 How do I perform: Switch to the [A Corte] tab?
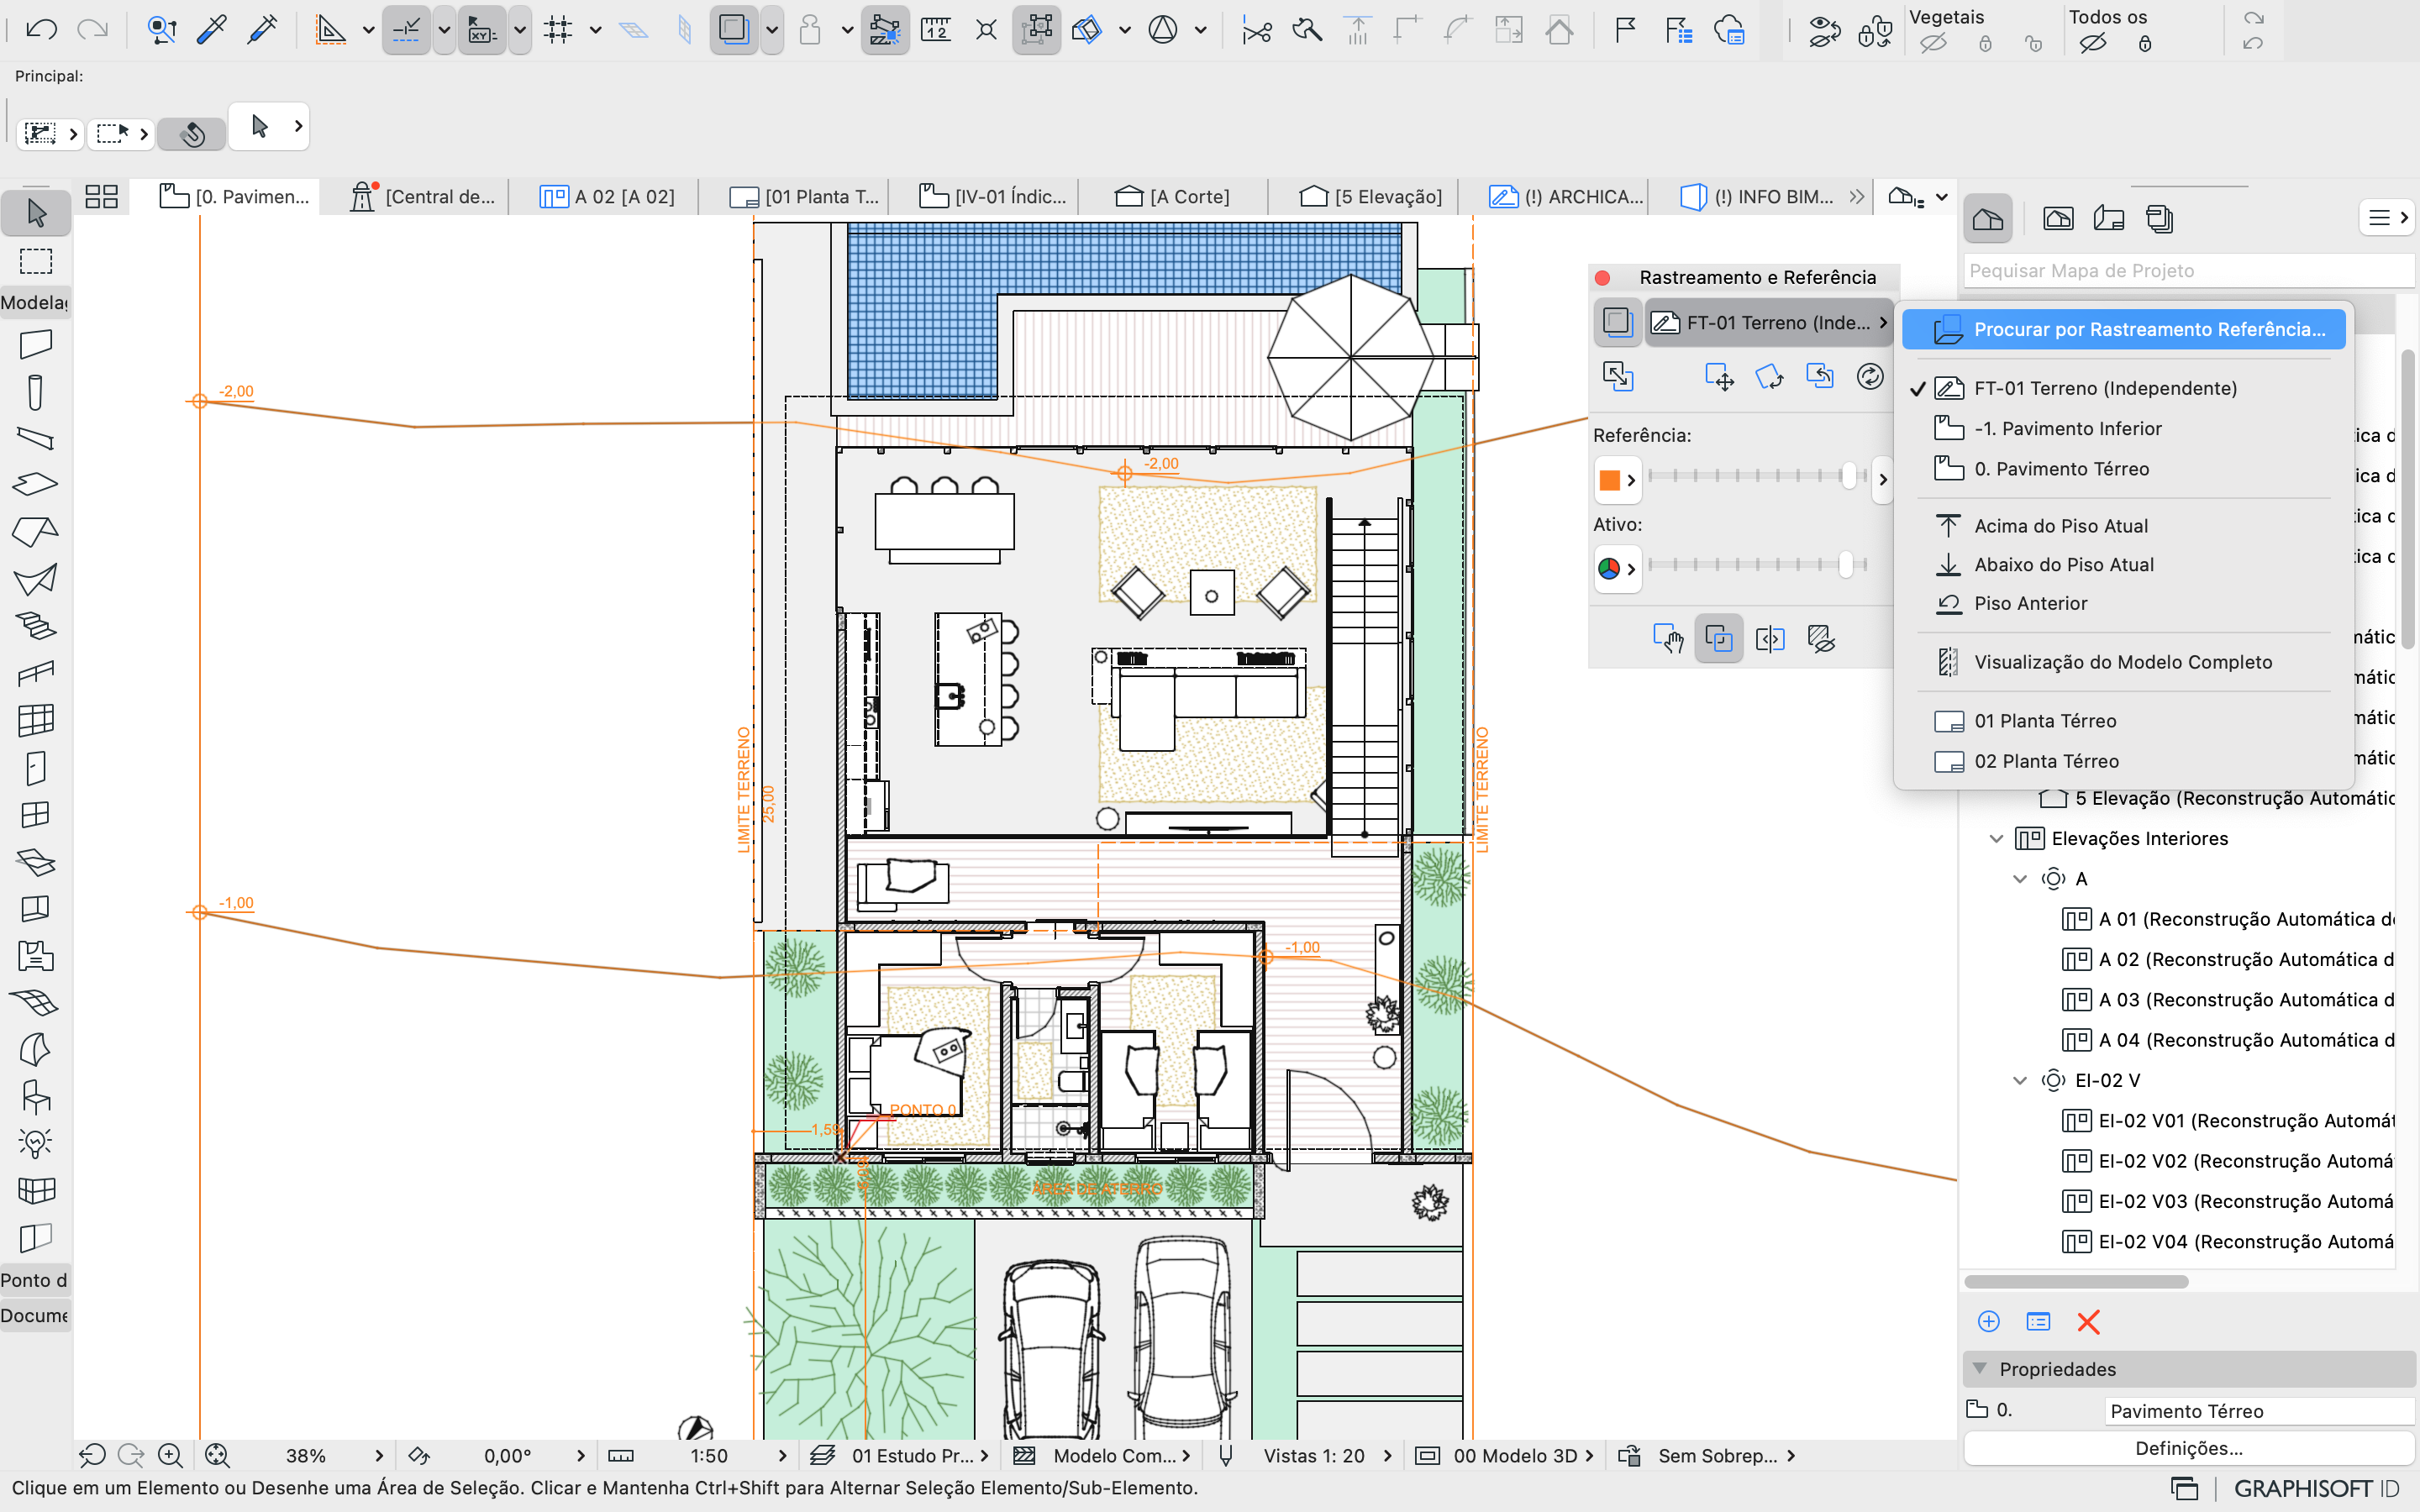(1188, 196)
